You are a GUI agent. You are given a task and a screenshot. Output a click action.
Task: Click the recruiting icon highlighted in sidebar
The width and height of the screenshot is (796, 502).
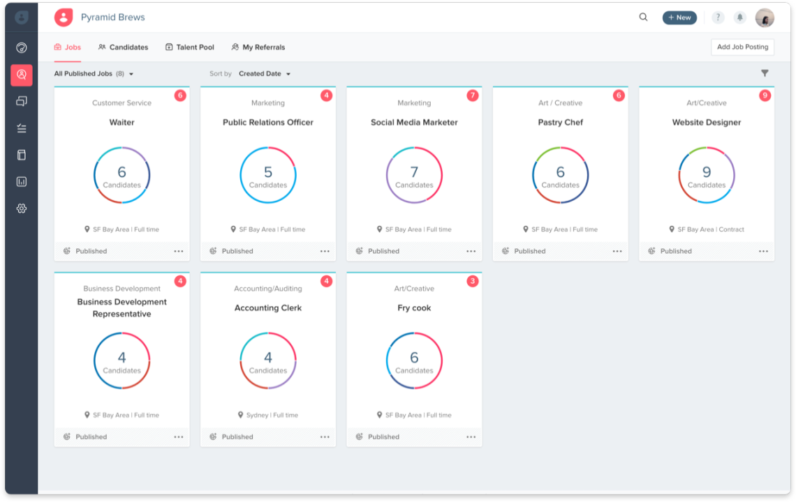[22, 75]
